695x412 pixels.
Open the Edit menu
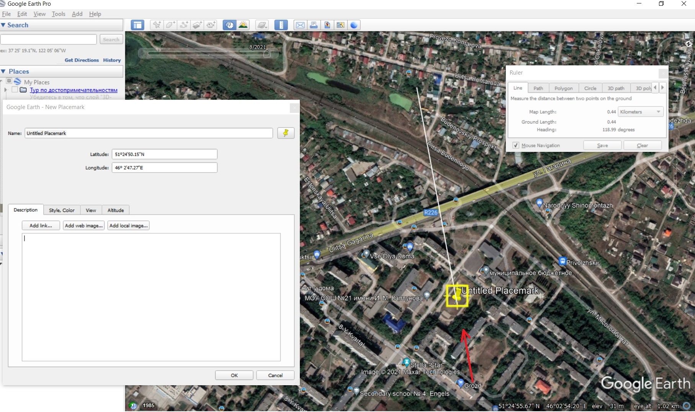coord(22,14)
